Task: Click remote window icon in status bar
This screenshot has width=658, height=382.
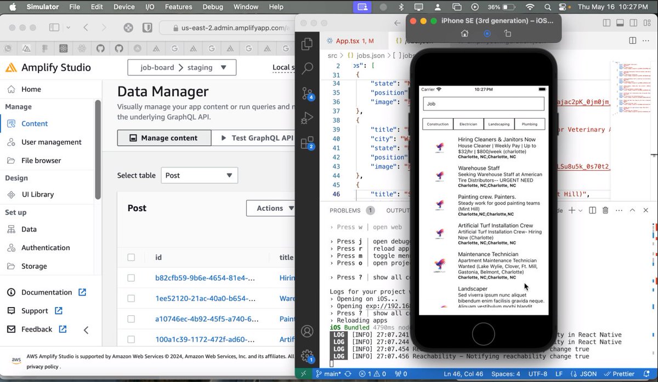Action: pyautogui.click(x=303, y=374)
